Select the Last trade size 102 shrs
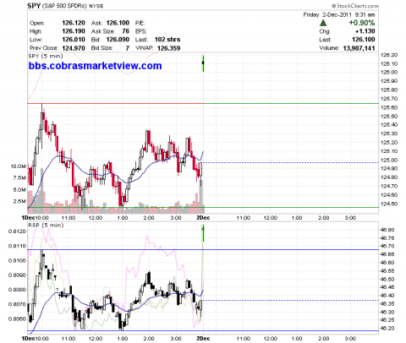 167,40
